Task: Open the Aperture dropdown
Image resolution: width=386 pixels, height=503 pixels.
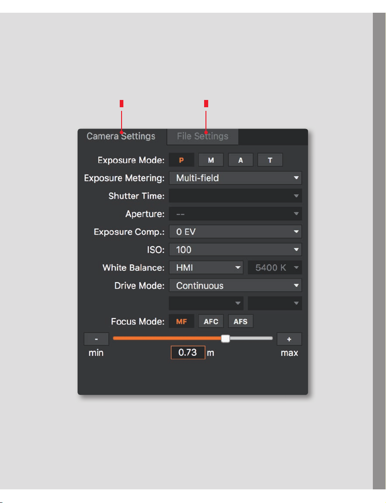Action: [235, 214]
